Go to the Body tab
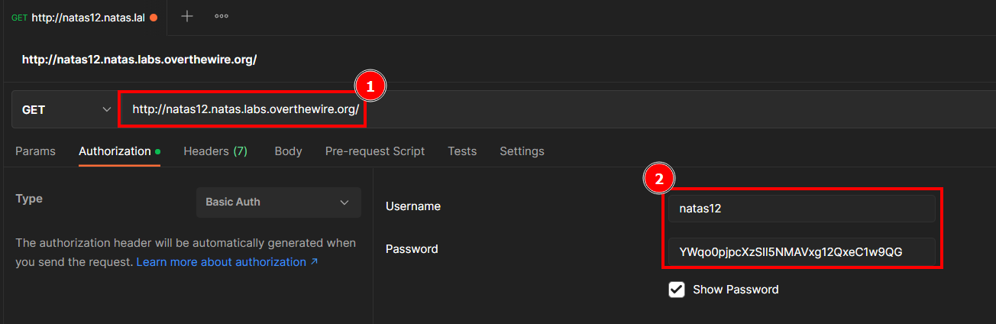 [288, 151]
